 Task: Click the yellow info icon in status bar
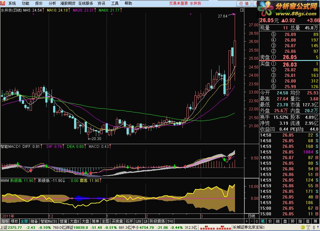click(x=303, y=227)
